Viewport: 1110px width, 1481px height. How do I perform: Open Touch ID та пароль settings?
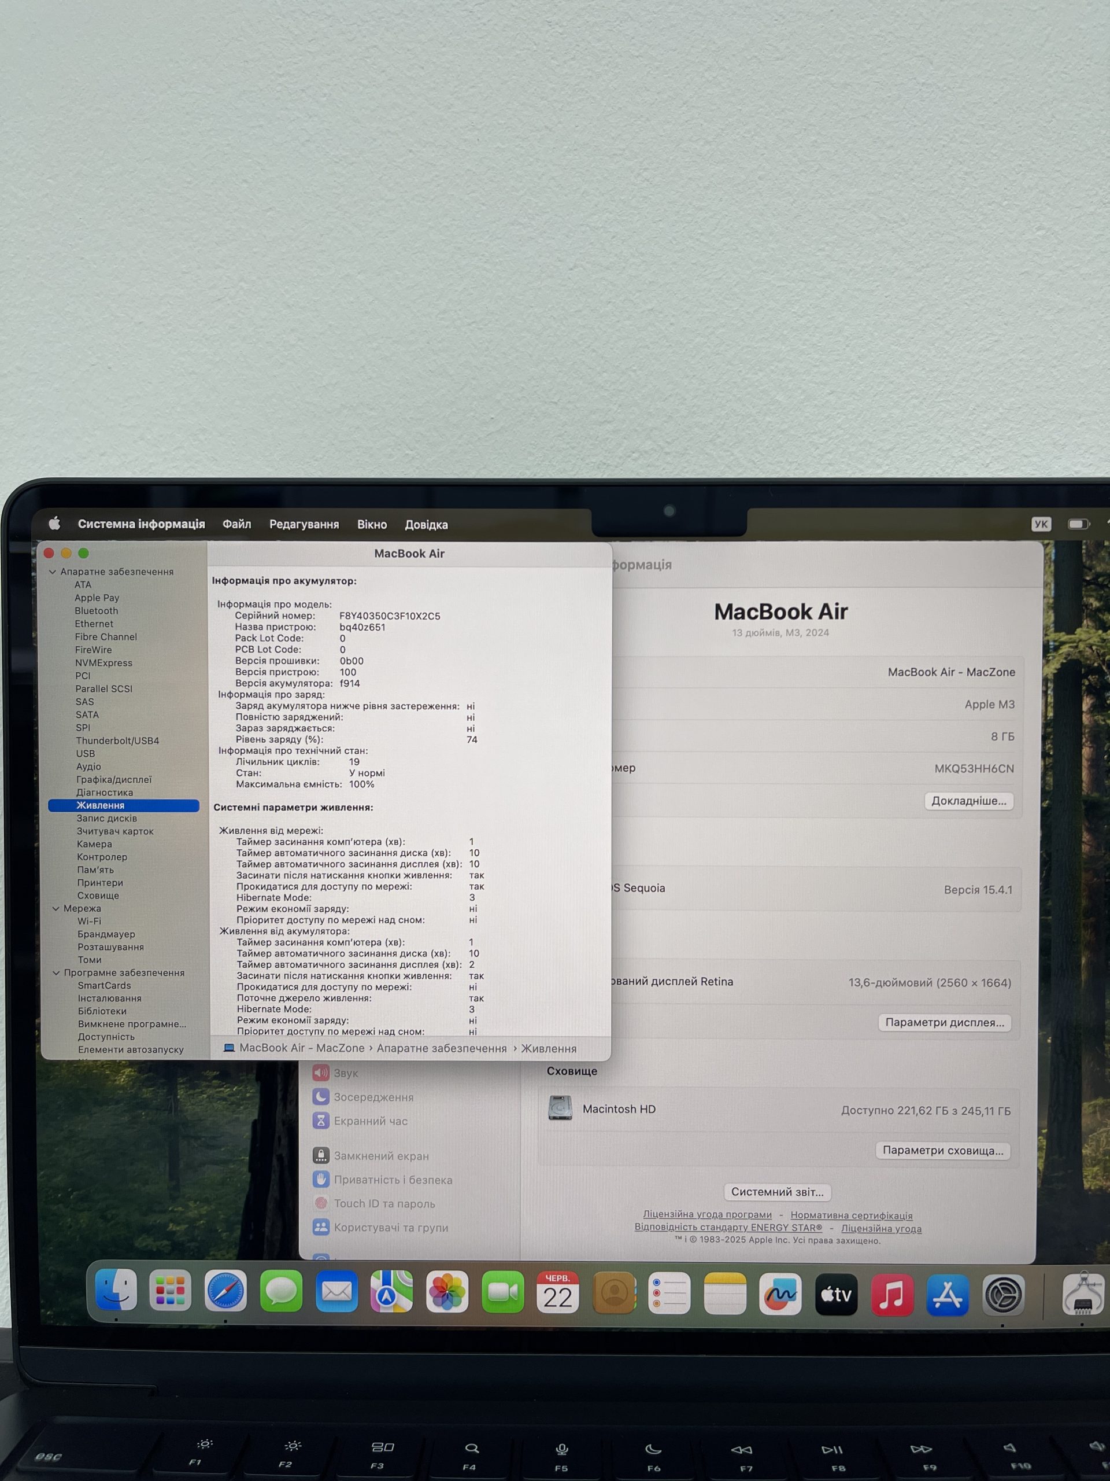(x=373, y=1203)
